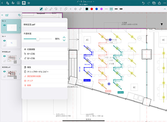Open the share/export icon
The image size is (167, 122).
point(159,3)
